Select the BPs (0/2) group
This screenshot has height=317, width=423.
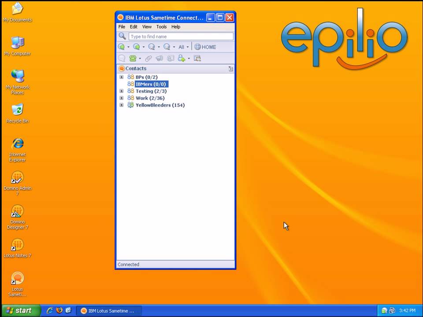tap(146, 77)
